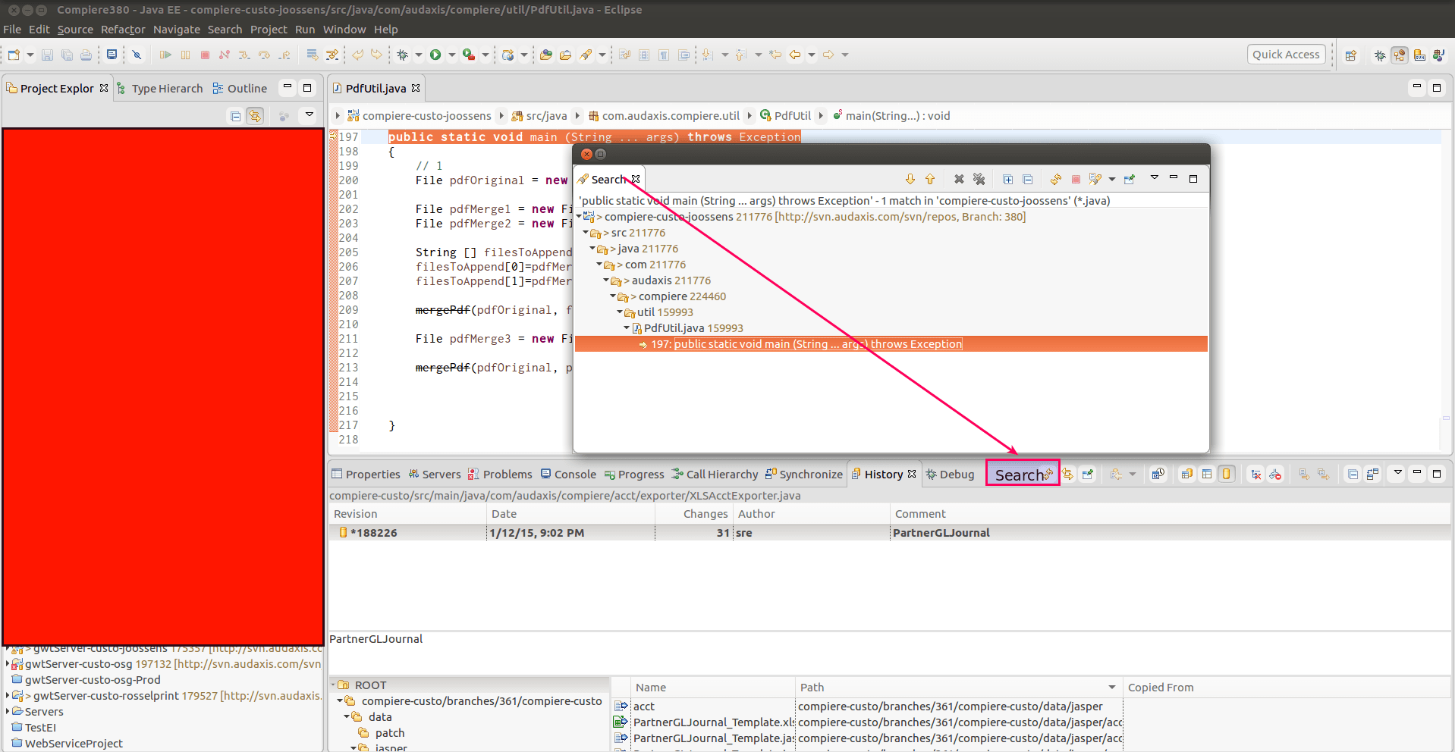Screen dimensions: 1455x752
Task: Toggle Link with Editor in Project Explorer
Action: pos(255,116)
